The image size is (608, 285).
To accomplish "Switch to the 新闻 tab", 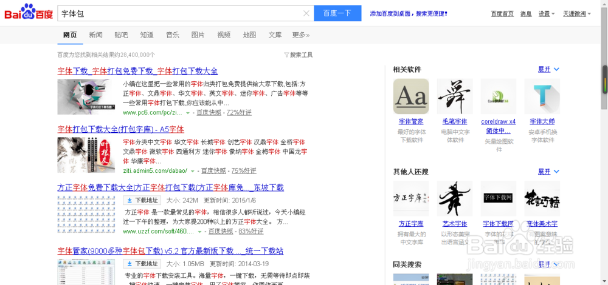I will click(95, 35).
